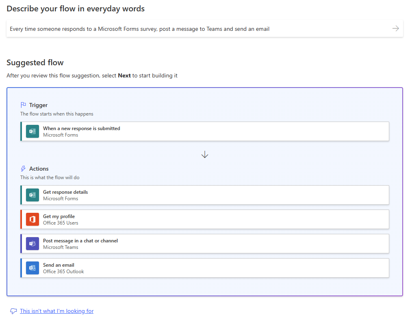Click the arrow to submit the flow description
Image resolution: width=412 pixels, height=319 pixels.
(x=395, y=28)
